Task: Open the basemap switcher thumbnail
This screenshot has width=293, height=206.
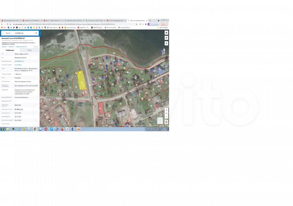Action: point(160,121)
